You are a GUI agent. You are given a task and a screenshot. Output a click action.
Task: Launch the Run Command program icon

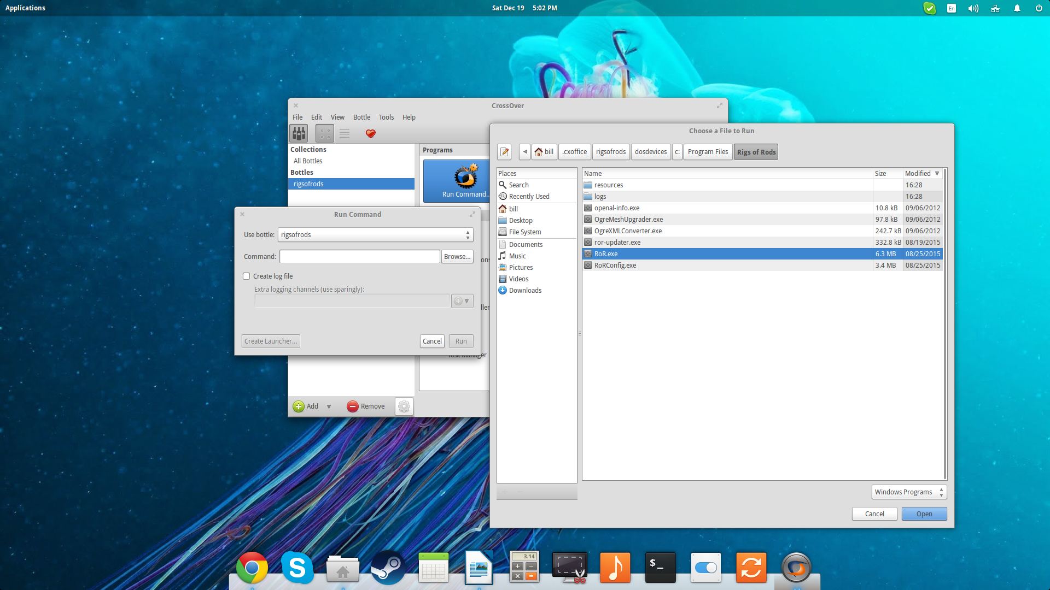click(x=465, y=181)
